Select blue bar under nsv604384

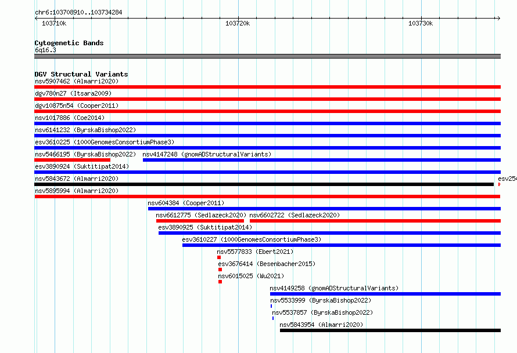point(325,209)
